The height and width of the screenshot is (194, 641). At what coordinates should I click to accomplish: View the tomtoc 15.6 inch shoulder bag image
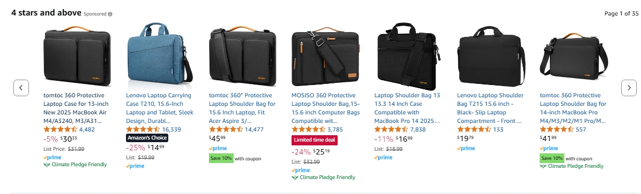[242, 56]
